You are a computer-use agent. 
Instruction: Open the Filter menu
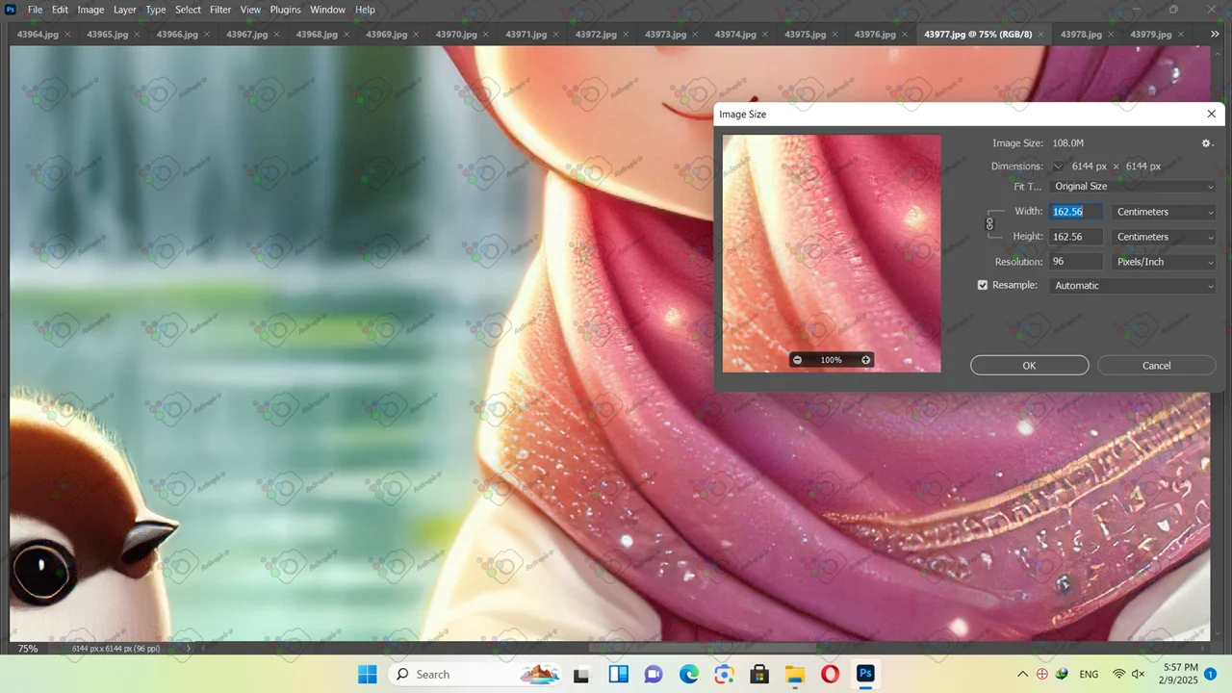(220, 10)
